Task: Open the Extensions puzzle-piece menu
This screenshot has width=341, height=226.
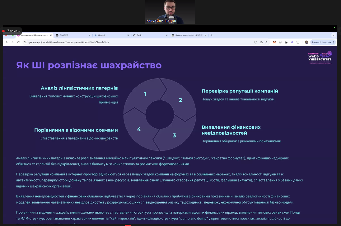Action: (x=298, y=42)
